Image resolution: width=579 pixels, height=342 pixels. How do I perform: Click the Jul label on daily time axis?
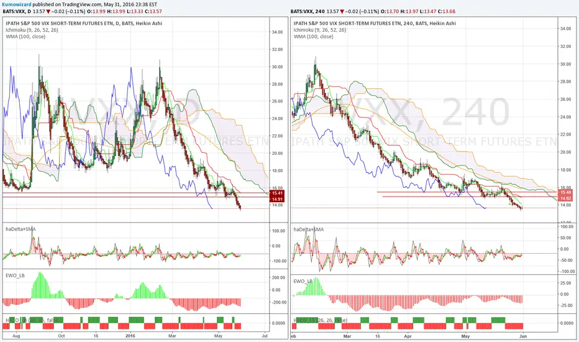[265, 336]
